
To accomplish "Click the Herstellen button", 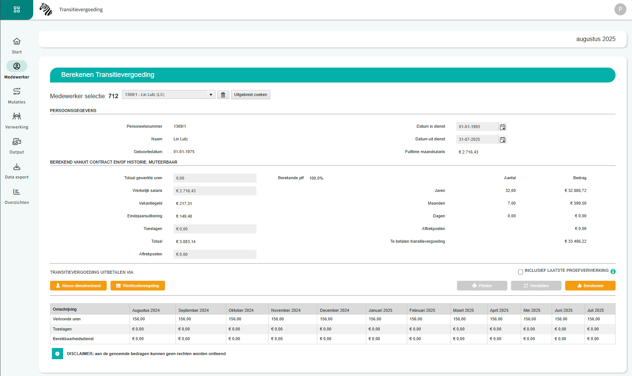I will [x=536, y=286].
